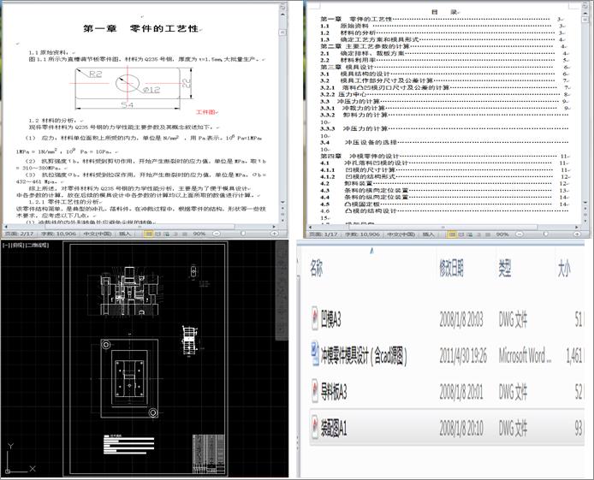594x480 pixels.
Task: Click page 1/17 indicator in status bar
Action: (324, 234)
